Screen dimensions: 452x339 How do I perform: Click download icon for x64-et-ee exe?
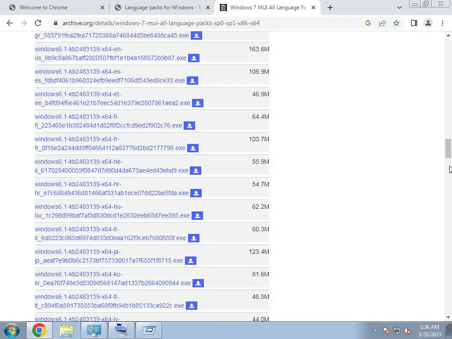(198, 103)
